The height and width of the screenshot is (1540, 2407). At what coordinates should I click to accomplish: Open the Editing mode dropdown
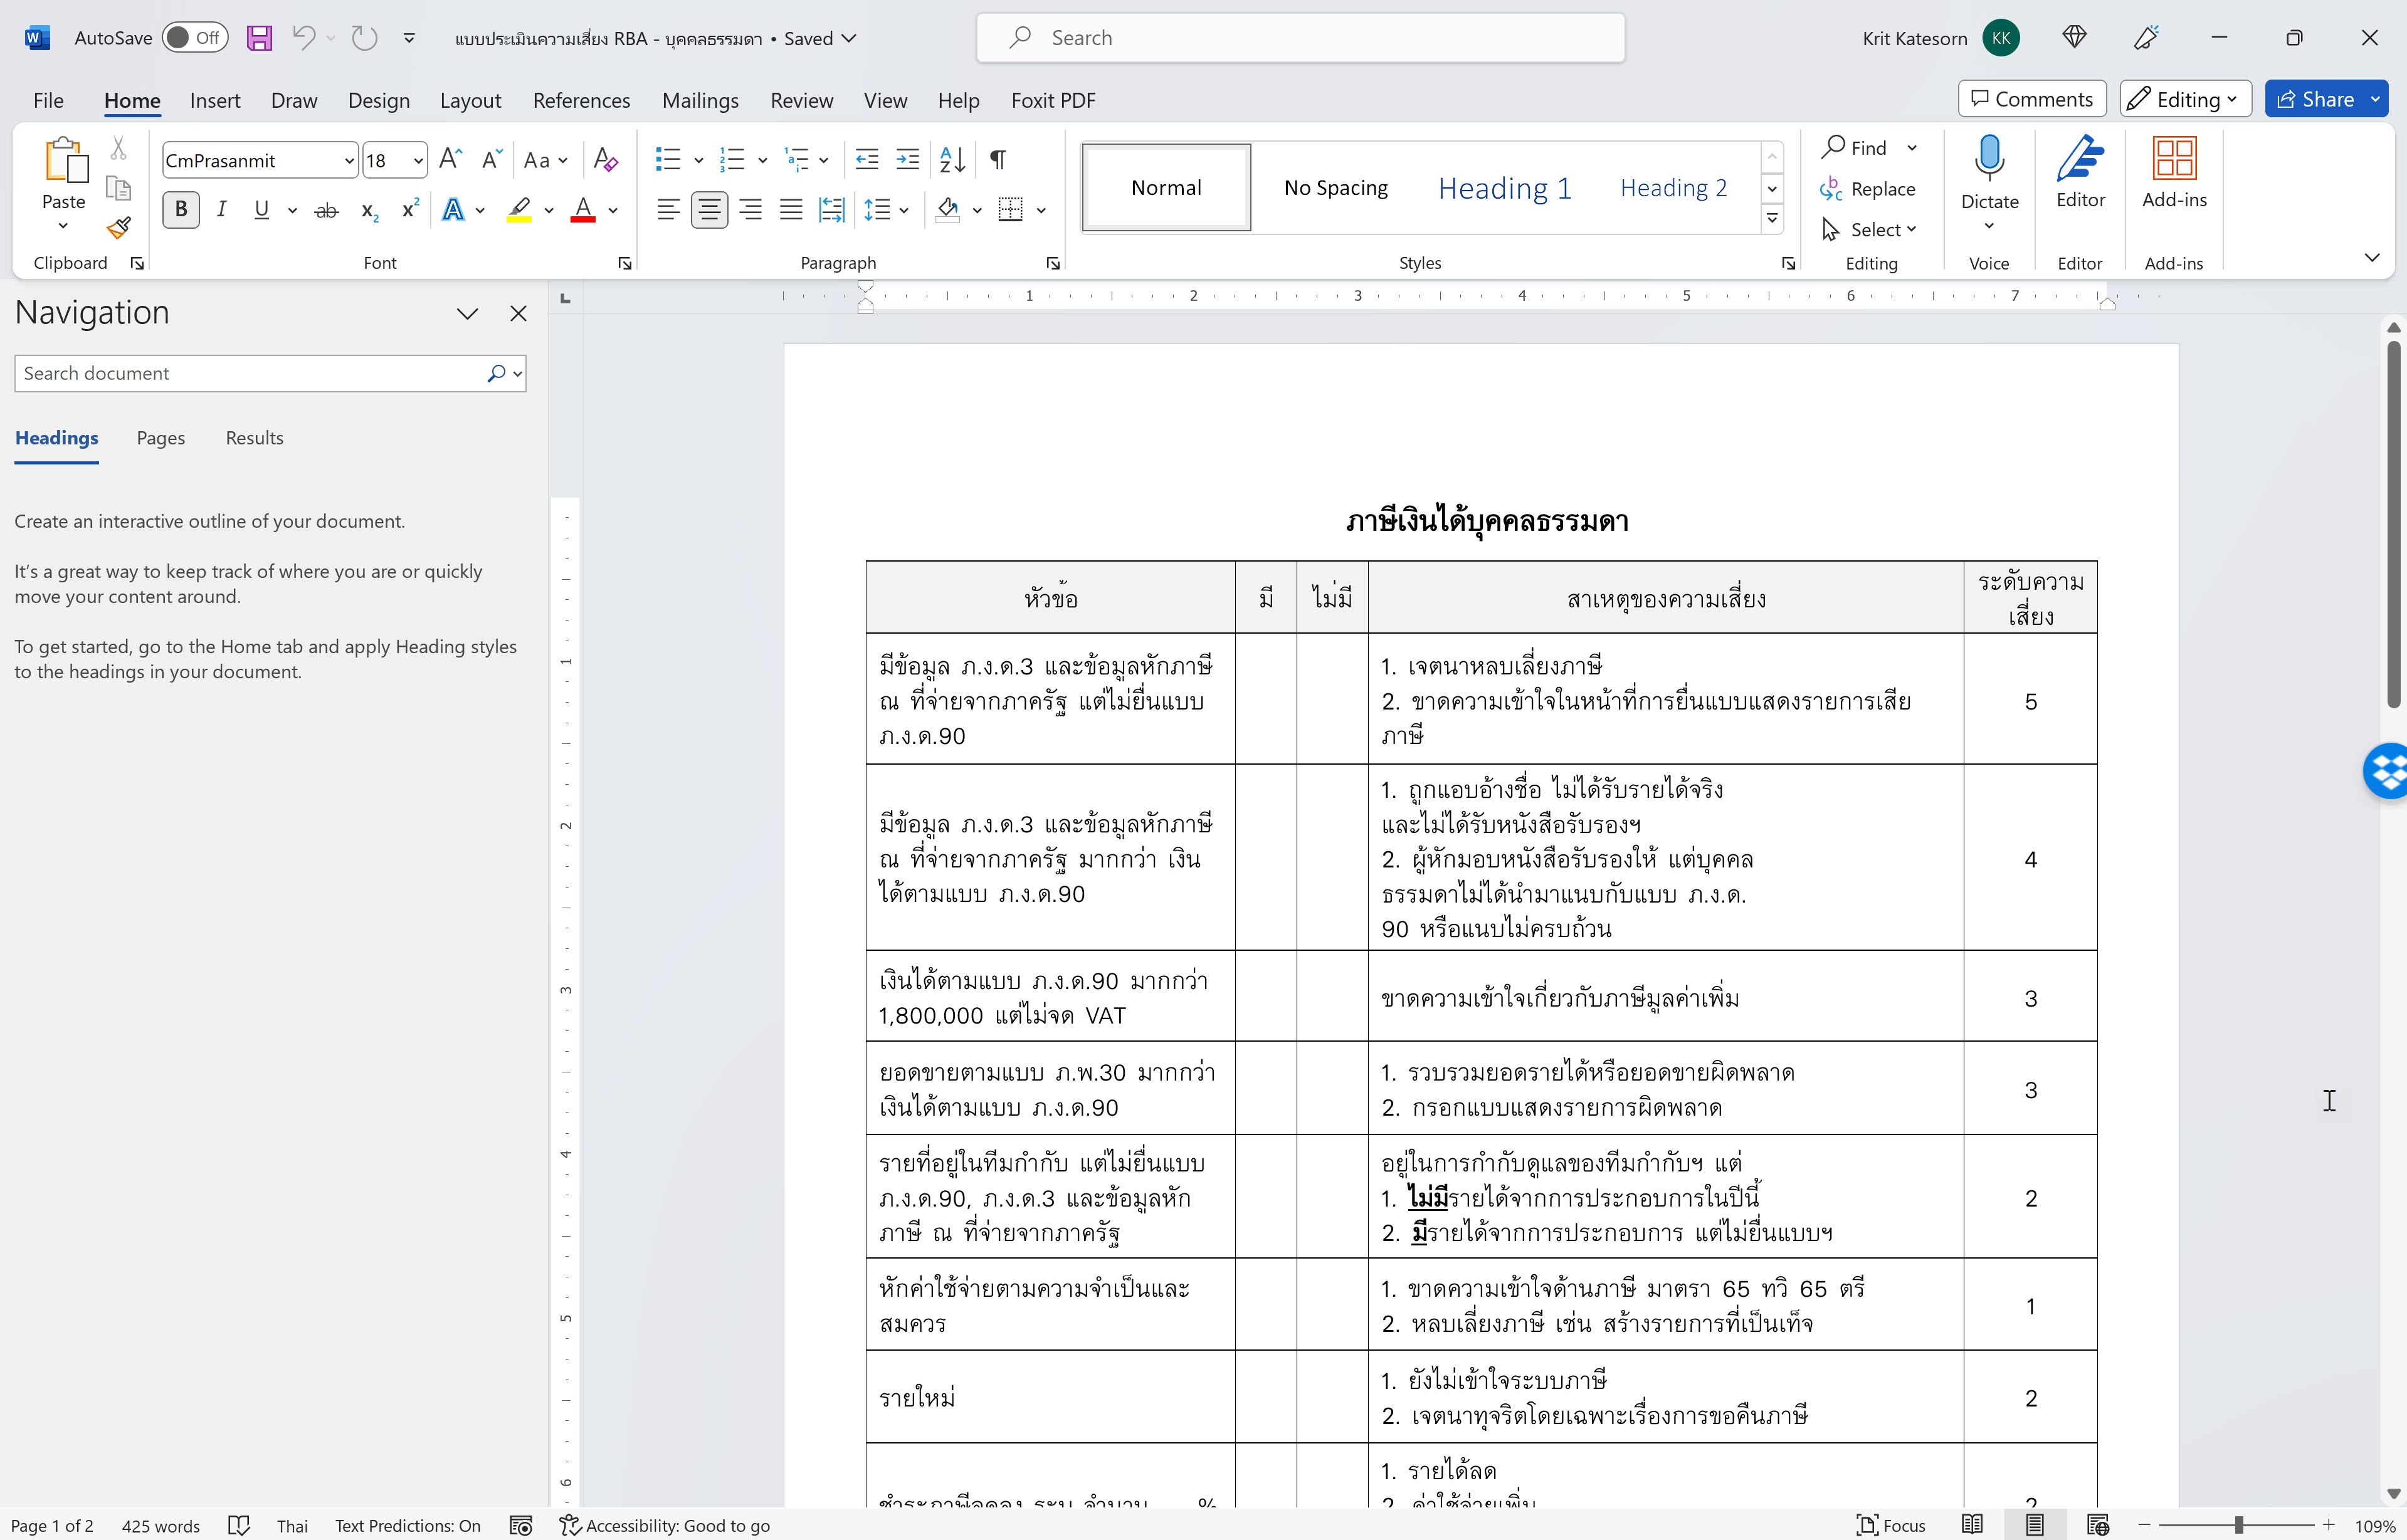point(2185,99)
